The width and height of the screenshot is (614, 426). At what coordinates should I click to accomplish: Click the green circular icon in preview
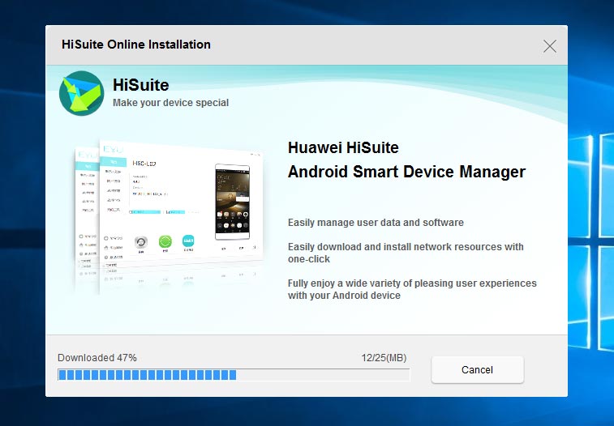[165, 242]
